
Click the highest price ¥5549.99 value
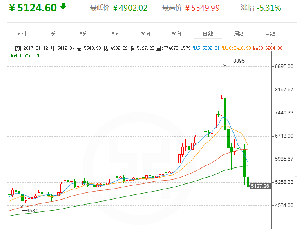click(x=202, y=8)
